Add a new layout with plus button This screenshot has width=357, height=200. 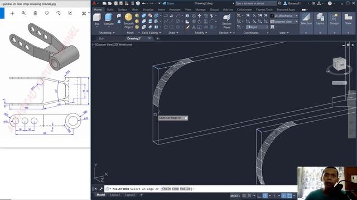[141, 195]
